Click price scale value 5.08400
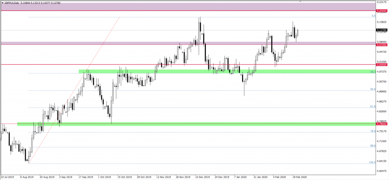Viewport: 389px width, 180px height. pyautogui.click(x=382, y=42)
